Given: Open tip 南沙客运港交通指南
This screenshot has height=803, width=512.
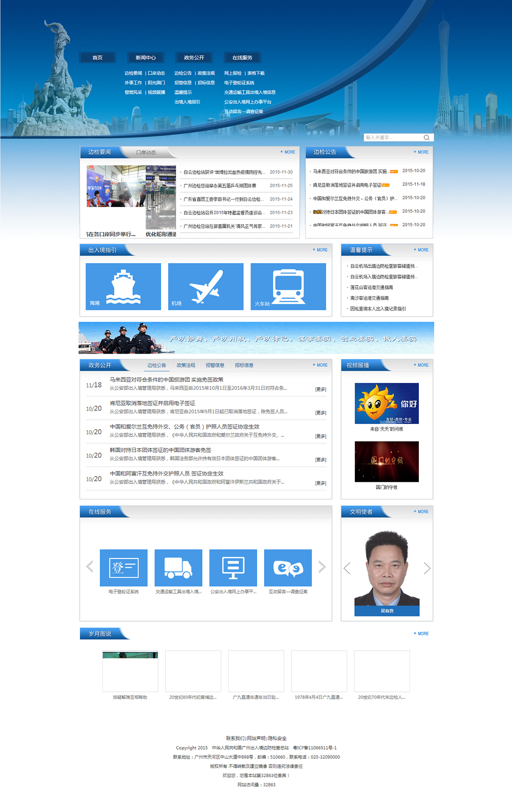Looking at the screenshot, I should point(369,298).
